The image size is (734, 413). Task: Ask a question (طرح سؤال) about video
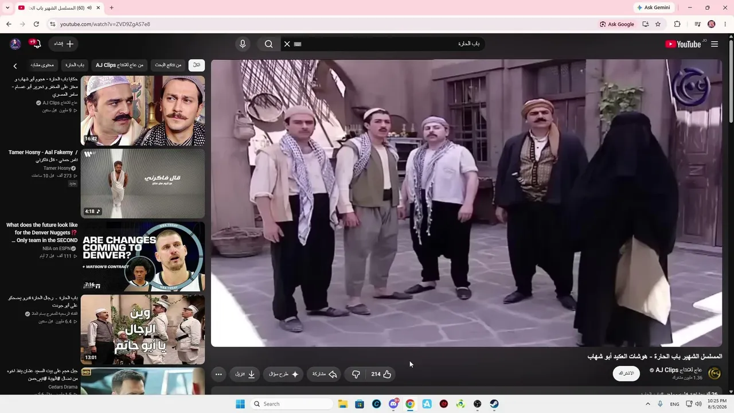tap(284, 374)
